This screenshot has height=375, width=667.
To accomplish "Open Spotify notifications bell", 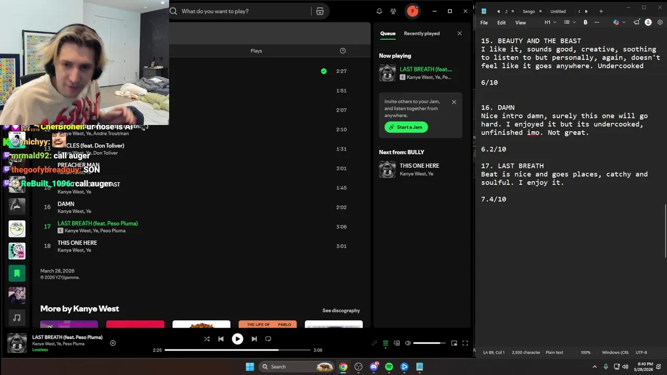I will (379, 11).
